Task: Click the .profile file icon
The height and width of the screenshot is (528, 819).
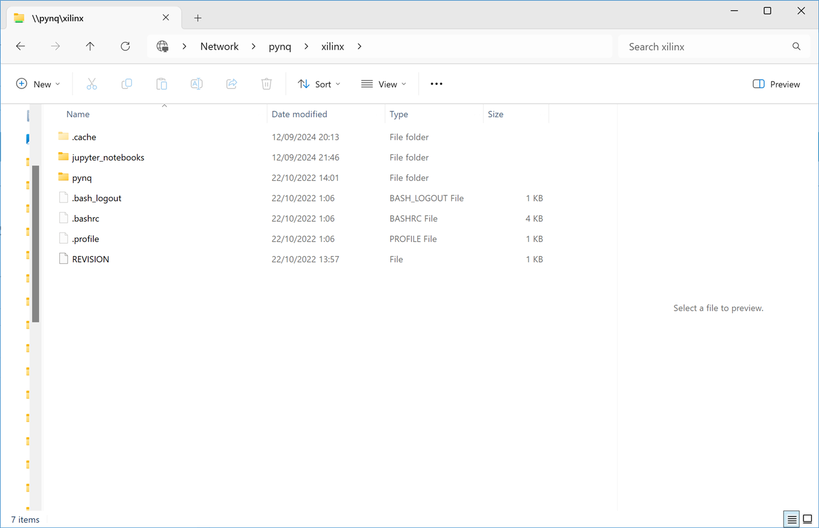Action: tap(63, 238)
